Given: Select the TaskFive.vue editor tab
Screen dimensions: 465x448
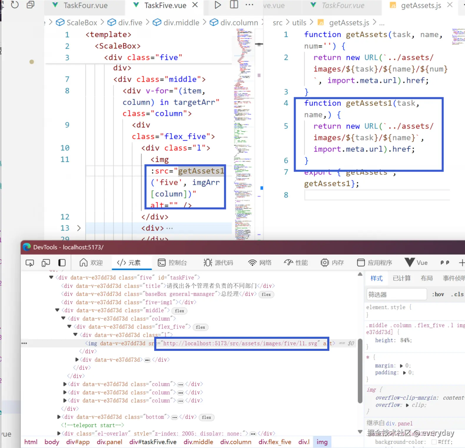Looking at the screenshot, I should point(165,6).
